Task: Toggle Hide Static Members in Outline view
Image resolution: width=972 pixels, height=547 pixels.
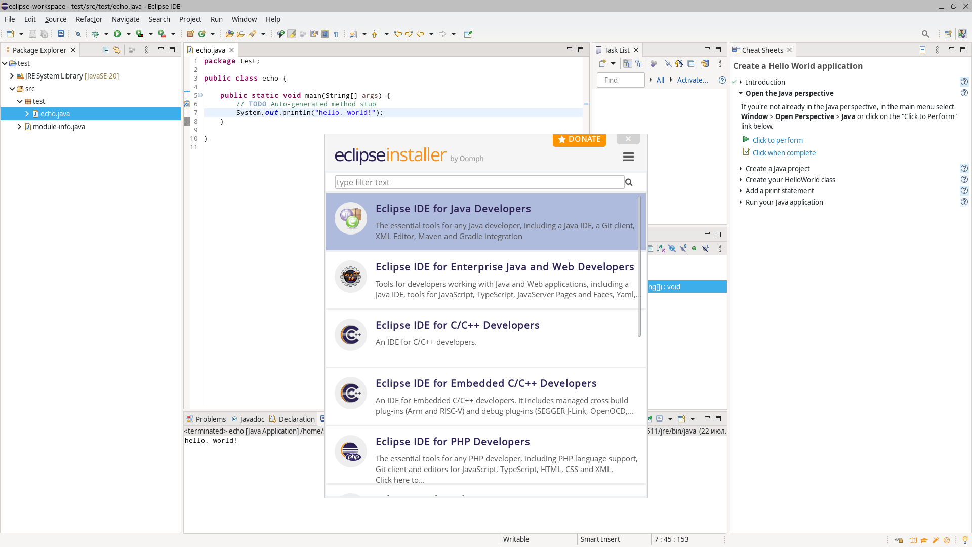Action: click(683, 248)
